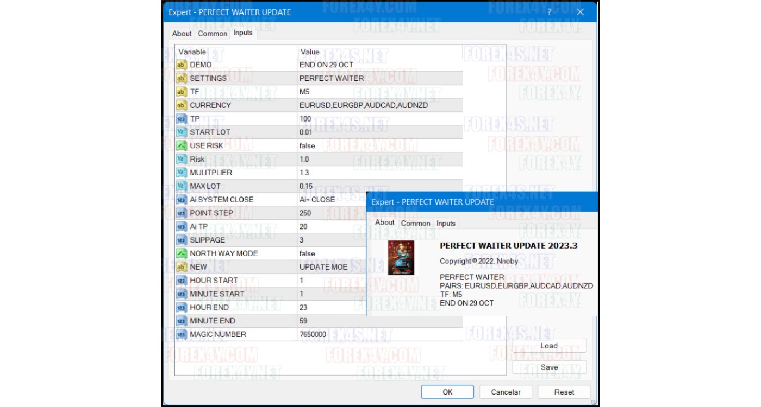The width and height of the screenshot is (761, 407).
Task: Click the expert logo image in About panel
Action: click(x=401, y=257)
